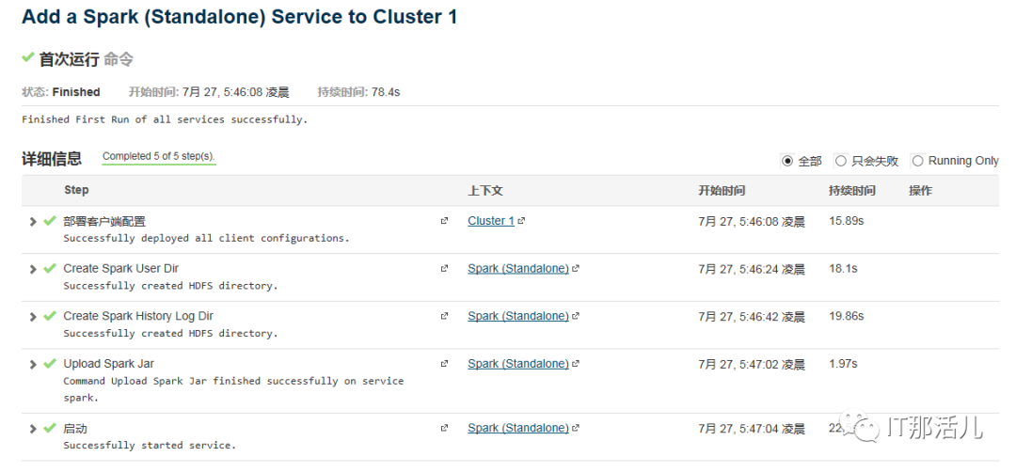Open external link icon for 启动 step
Viewport: 1016px width, 472px height.
[x=444, y=429]
